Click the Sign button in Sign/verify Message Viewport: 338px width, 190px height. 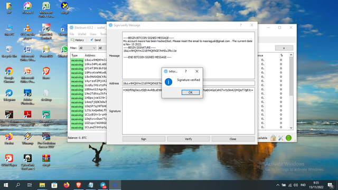point(144,139)
